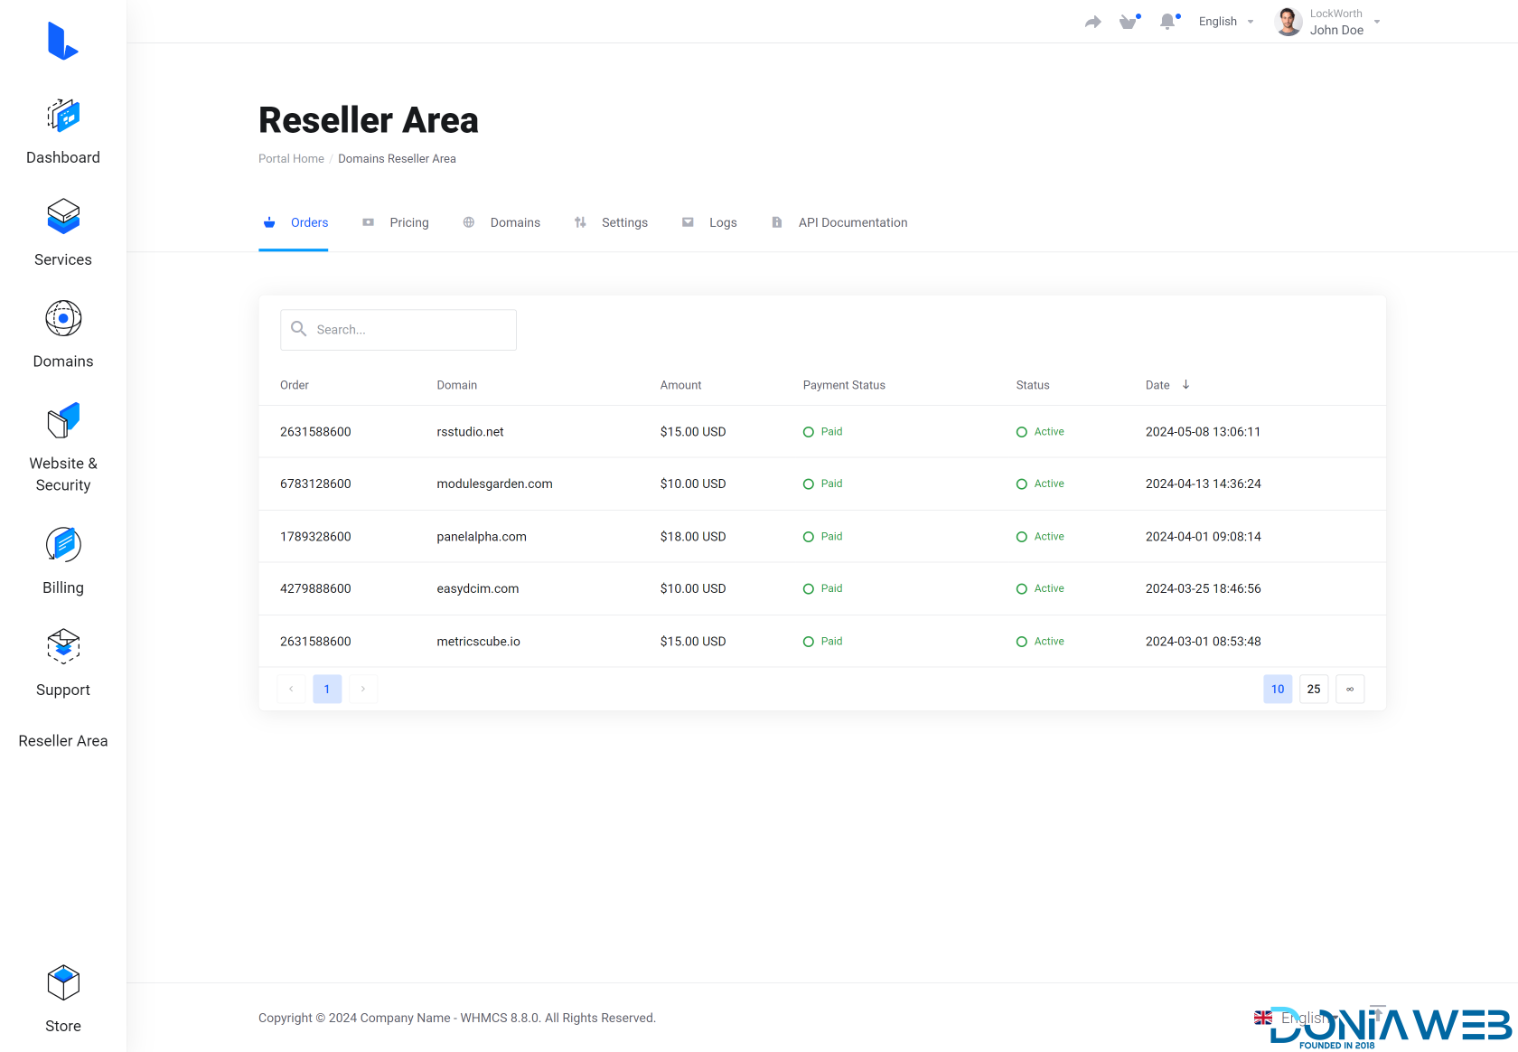
Task: Click the API Documentation file icon
Action: 776,222
